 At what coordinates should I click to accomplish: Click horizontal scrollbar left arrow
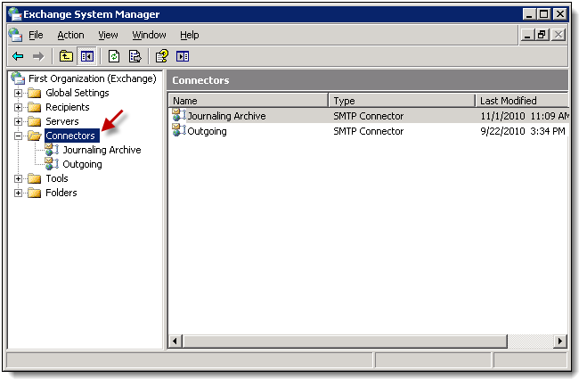[175, 341]
